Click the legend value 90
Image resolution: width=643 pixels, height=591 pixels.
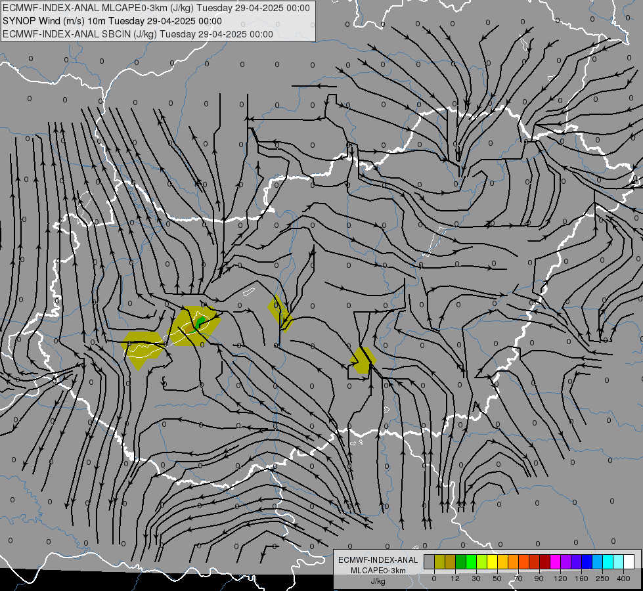click(x=539, y=579)
